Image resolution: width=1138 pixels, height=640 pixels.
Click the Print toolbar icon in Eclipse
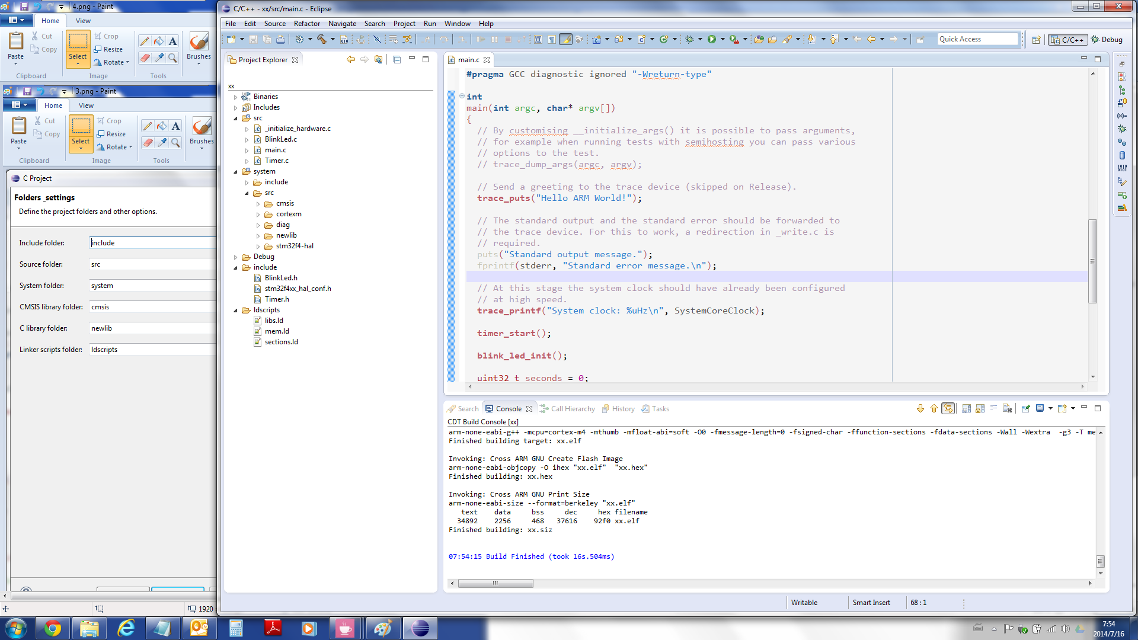coord(280,40)
